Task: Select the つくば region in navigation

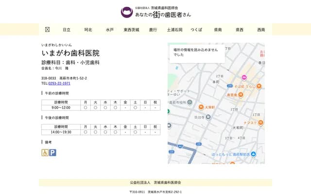Action: tap(196, 30)
